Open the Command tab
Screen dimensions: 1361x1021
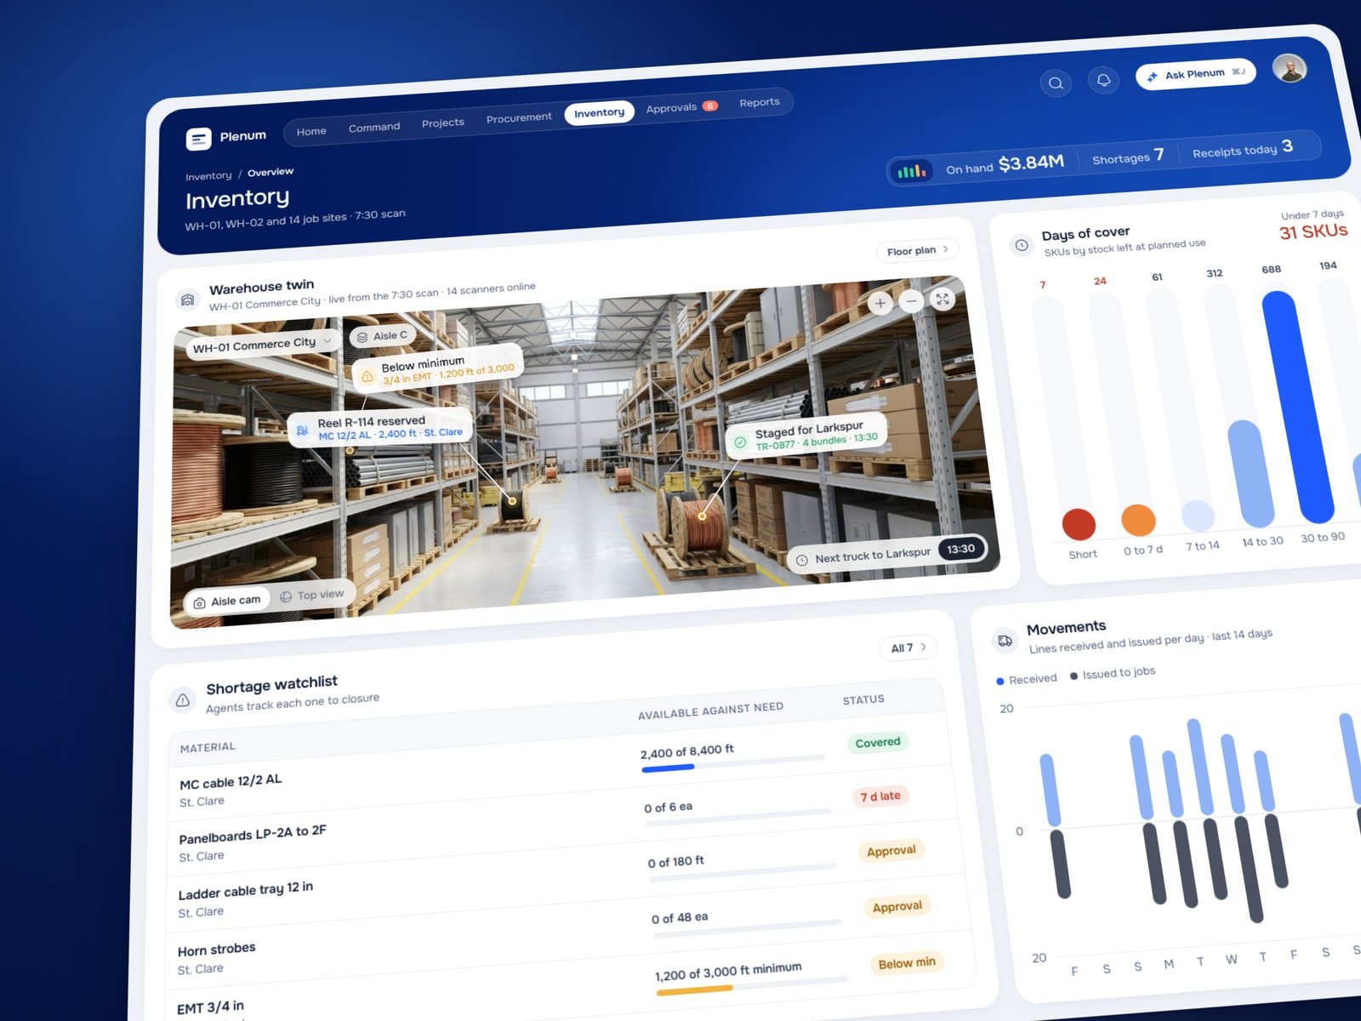(x=374, y=127)
